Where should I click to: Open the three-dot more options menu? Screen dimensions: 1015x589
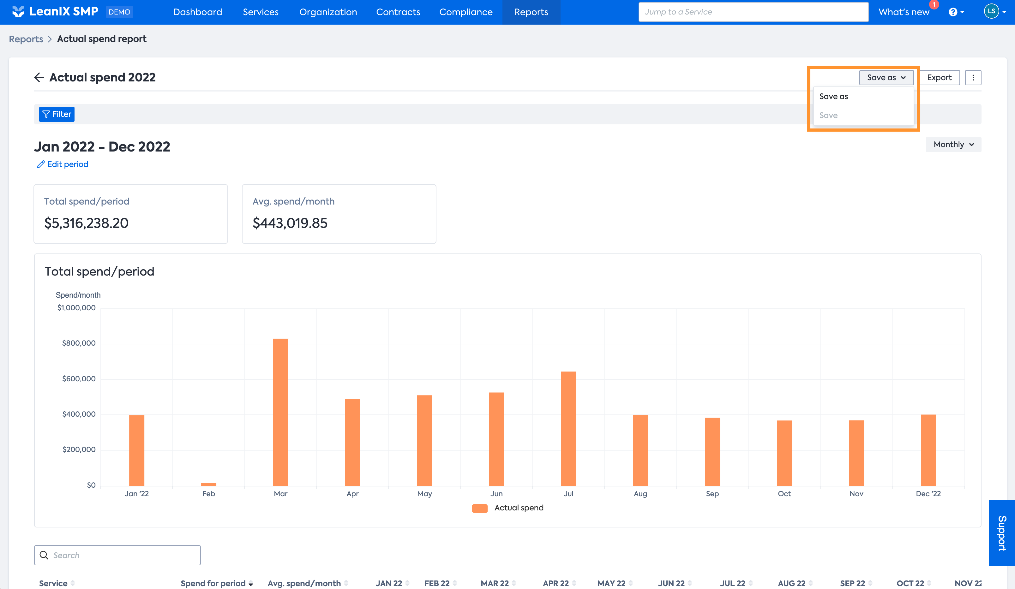point(973,78)
